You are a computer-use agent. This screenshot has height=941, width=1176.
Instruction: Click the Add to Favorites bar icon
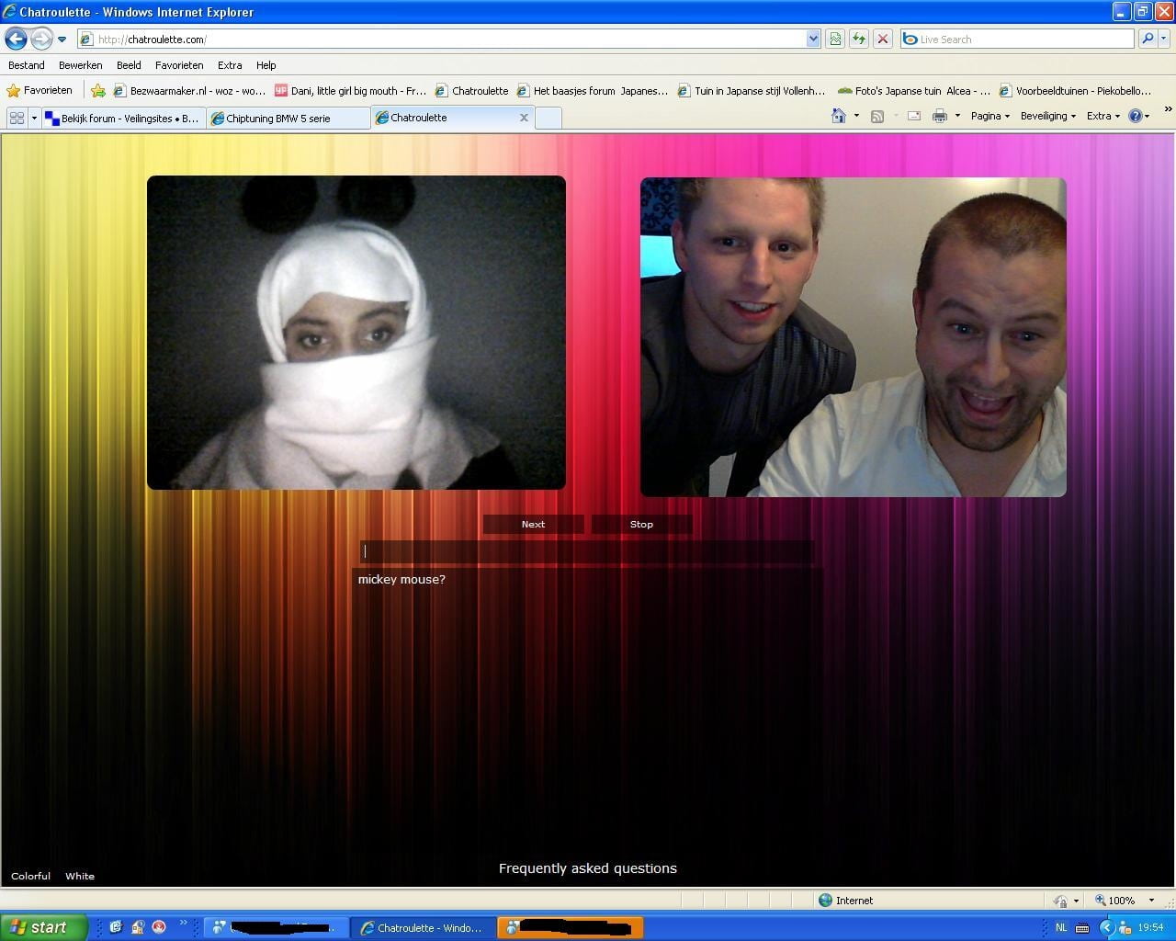coord(98,90)
